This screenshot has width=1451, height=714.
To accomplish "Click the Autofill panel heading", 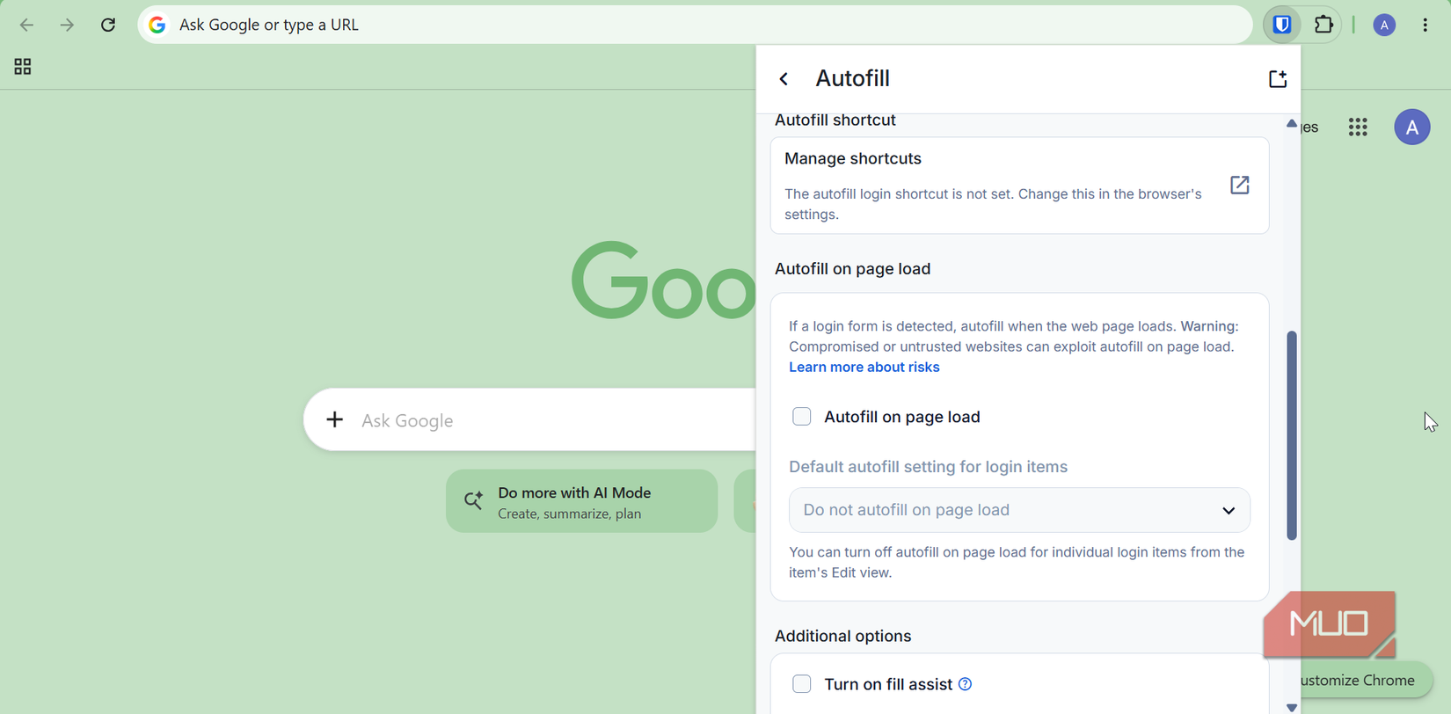I will [852, 79].
